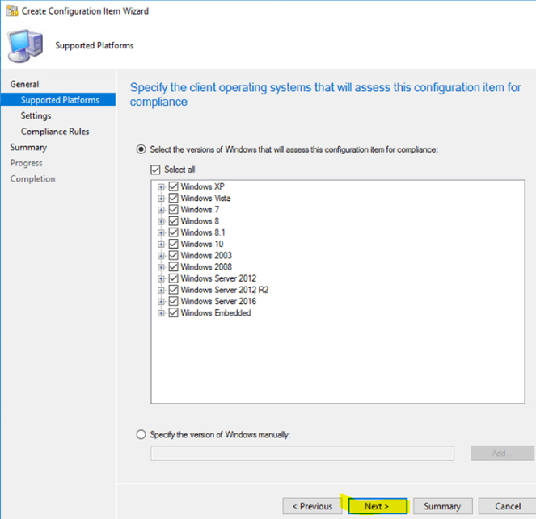This screenshot has height=519, width=536.
Task: Click the manual Windows version text field
Action: tap(302, 454)
